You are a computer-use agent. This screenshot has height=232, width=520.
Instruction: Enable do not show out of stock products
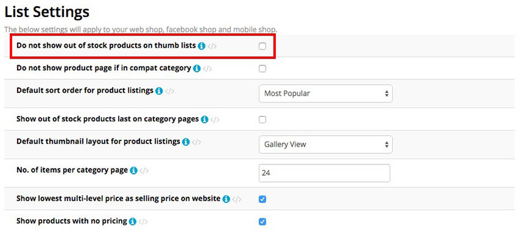(x=262, y=46)
